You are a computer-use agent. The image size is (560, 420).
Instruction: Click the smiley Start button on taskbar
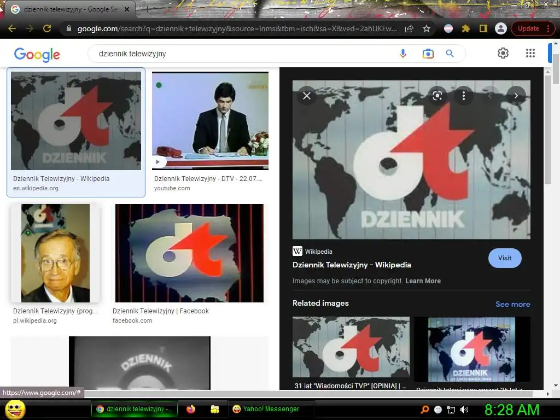(x=15, y=409)
